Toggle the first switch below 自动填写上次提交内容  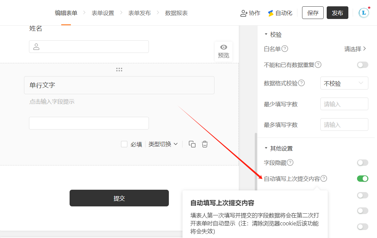363,195
